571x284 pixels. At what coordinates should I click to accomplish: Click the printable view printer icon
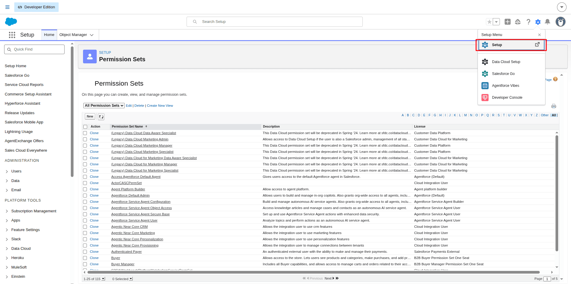[554, 106]
